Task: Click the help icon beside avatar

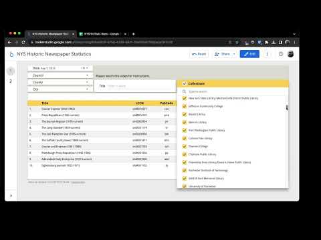Action: [281, 54]
